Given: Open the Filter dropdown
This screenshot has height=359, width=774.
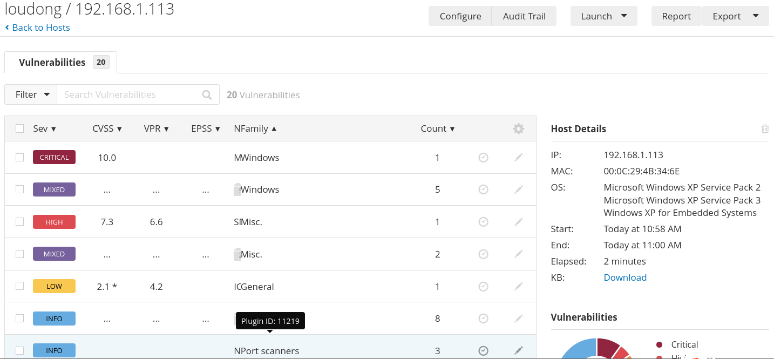Looking at the screenshot, I should click(31, 94).
